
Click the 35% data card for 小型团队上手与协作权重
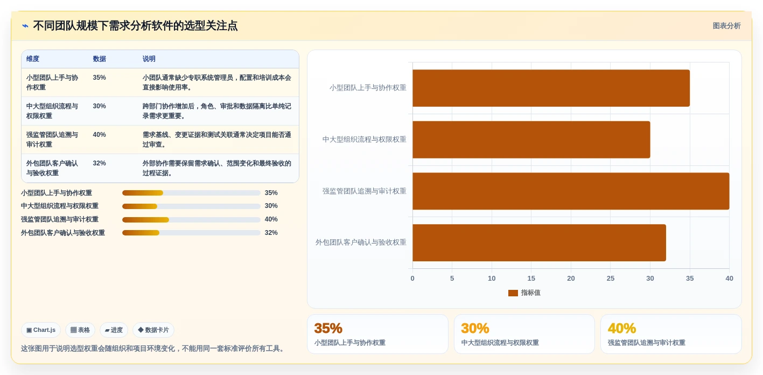[377, 334]
